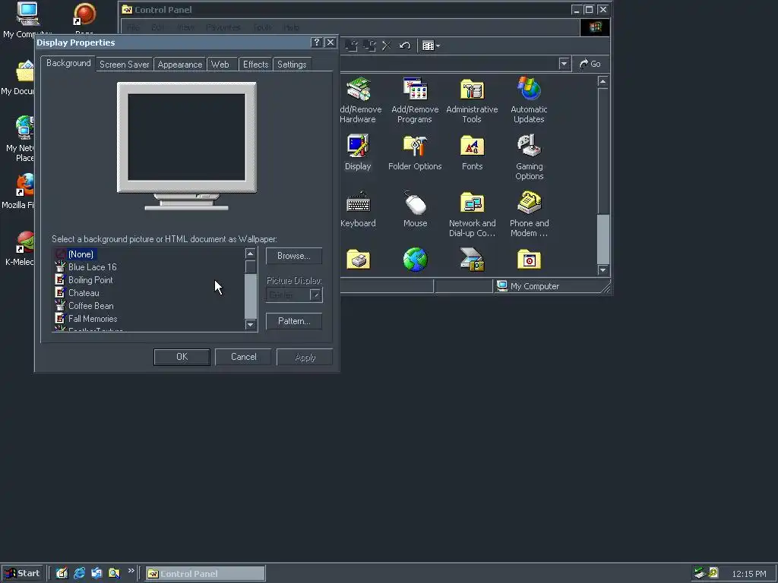Open the Add/Remove Programs icon

point(415,99)
